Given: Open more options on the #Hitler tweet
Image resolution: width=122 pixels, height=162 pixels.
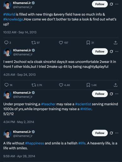Looking at the screenshot, I should coord(117,94).
